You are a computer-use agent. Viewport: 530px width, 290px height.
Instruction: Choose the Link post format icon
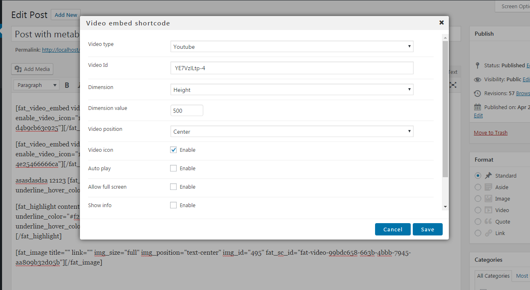coord(488,233)
